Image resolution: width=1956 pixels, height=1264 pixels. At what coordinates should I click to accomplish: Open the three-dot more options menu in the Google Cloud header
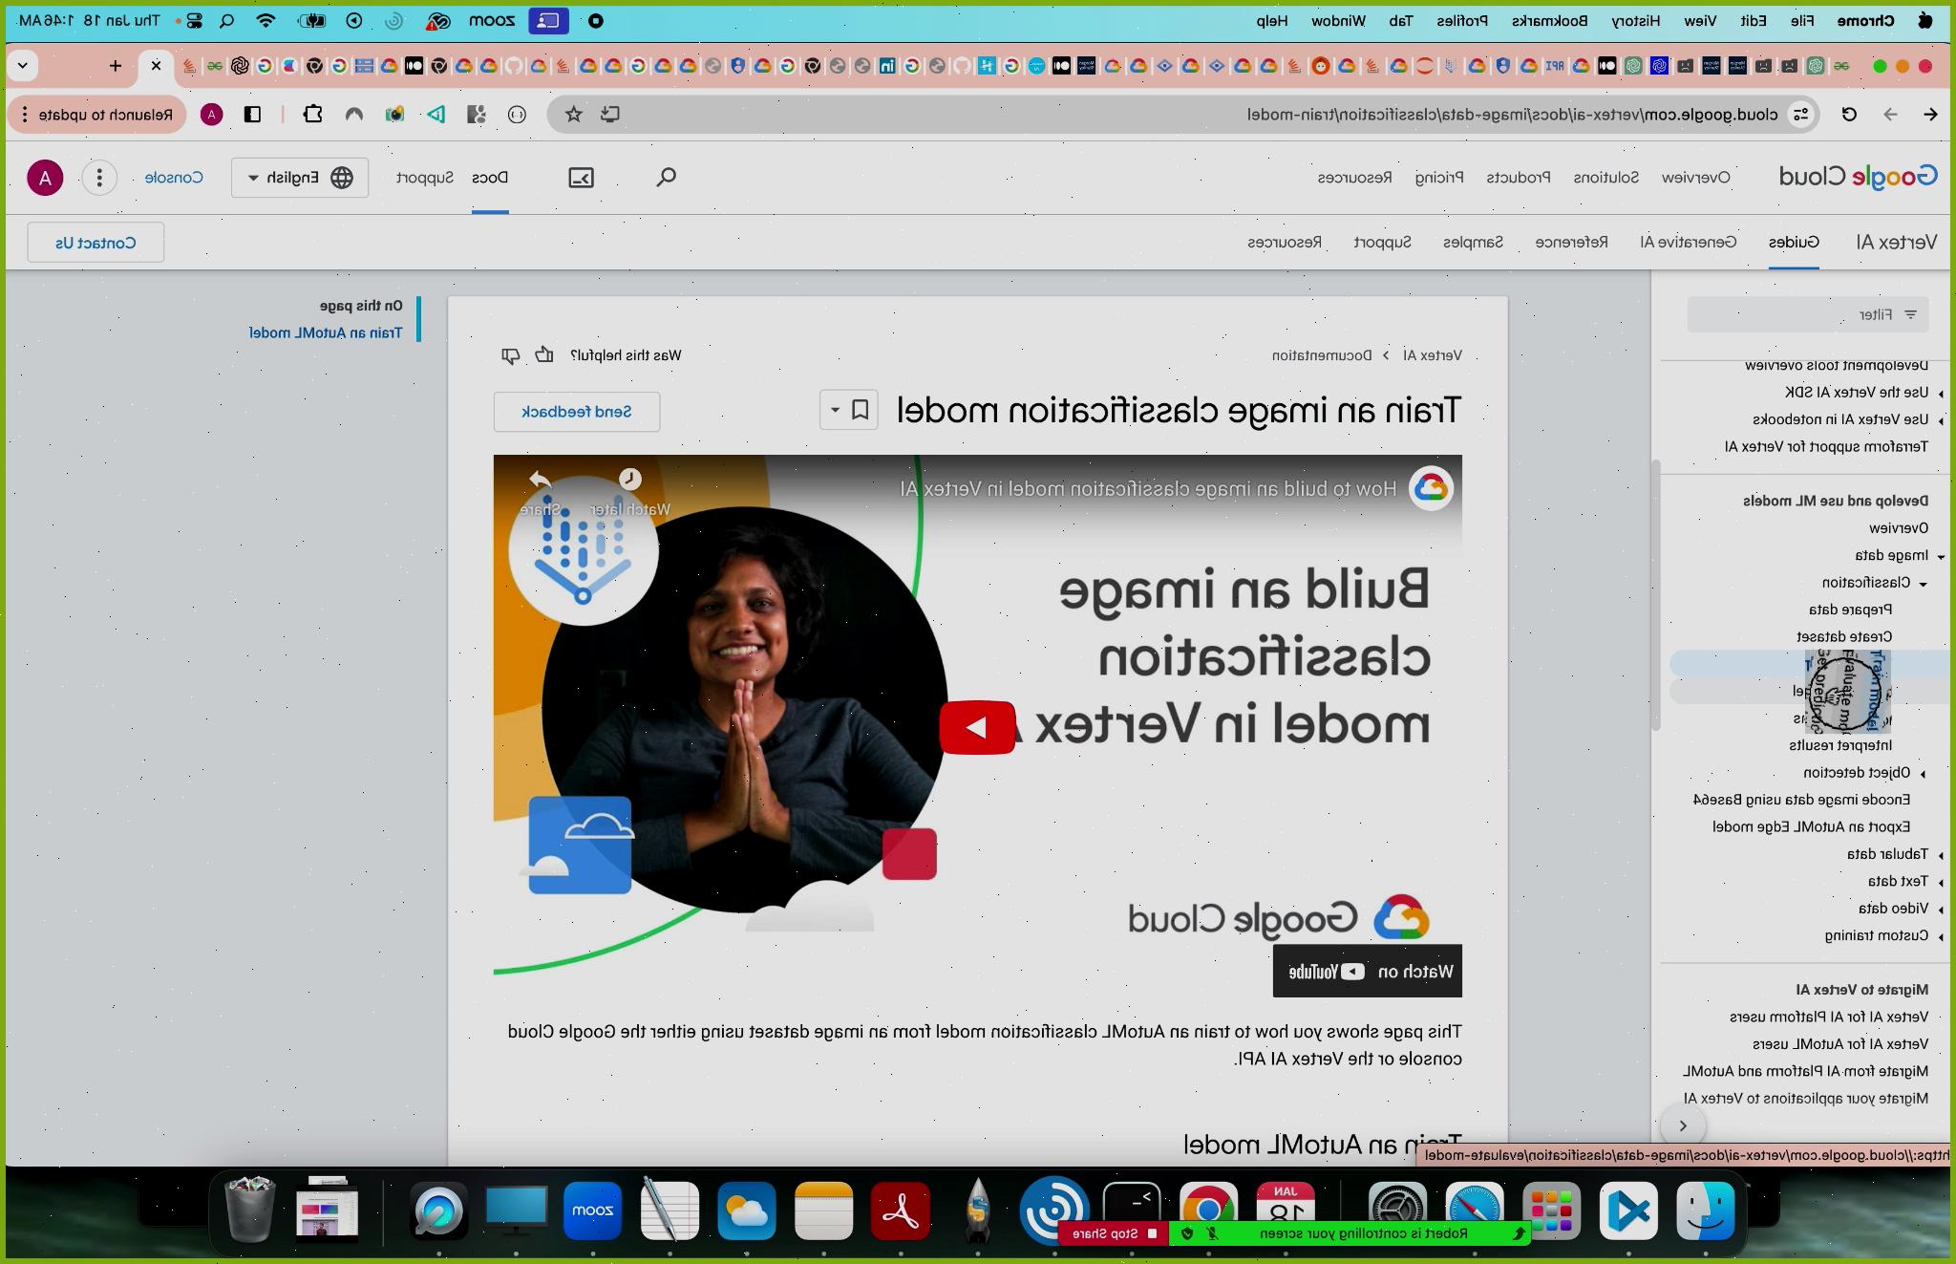pyautogui.click(x=99, y=178)
